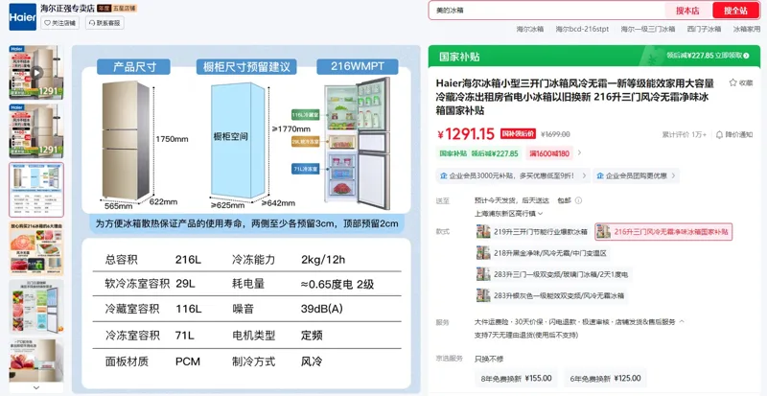The width and height of the screenshot is (767, 396).
Task: Choose the 216升三门风冷无霜净味冰箱国家补贴 style
Action: tap(663, 232)
